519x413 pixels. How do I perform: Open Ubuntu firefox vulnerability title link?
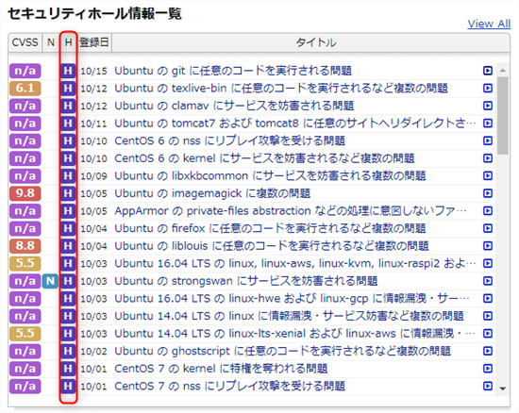[270, 228]
